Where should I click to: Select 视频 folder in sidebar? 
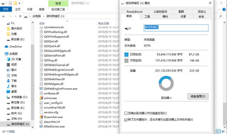[x=12, y=65]
